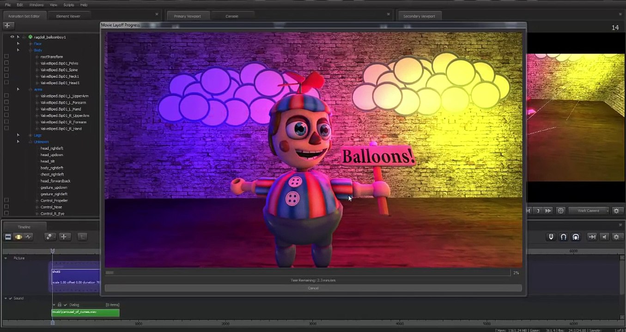
Task: Expand the Legs group arrow
Action: click(18, 135)
